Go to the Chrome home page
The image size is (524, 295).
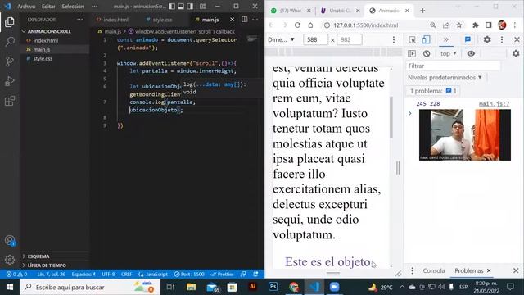click(x=310, y=25)
